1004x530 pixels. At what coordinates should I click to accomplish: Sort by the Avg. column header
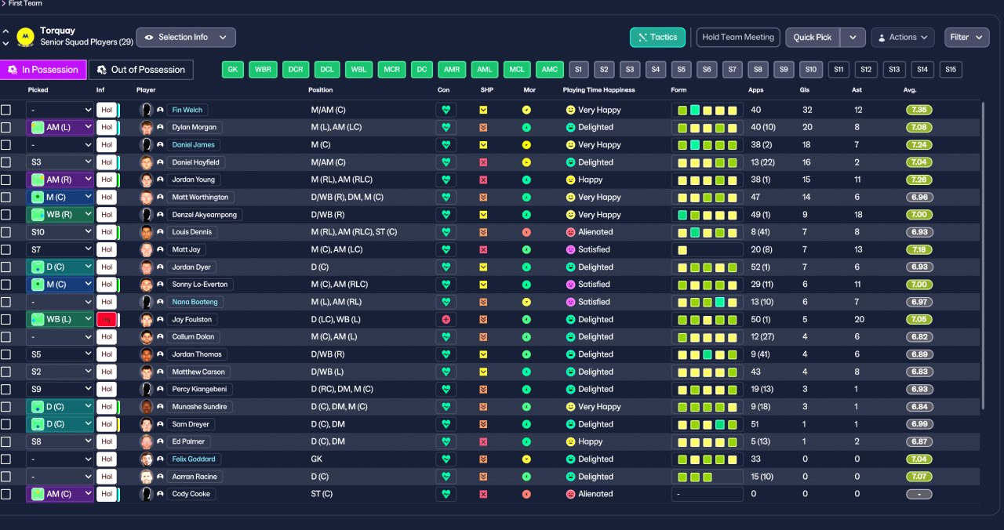910,90
